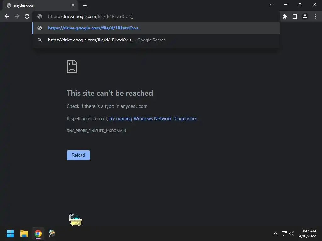
Task: Open the profile avatar menu
Action: click(x=305, y=16)
